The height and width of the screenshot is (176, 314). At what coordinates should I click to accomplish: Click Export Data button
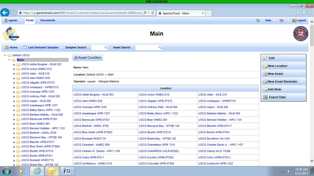click(274, 97)
